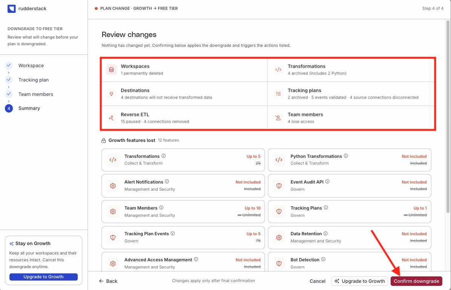The image size is (451, 290).
Task: Click the "Up to 1" Tracking Plans limit
Action: pyautogui.click(x=420, y=208)
